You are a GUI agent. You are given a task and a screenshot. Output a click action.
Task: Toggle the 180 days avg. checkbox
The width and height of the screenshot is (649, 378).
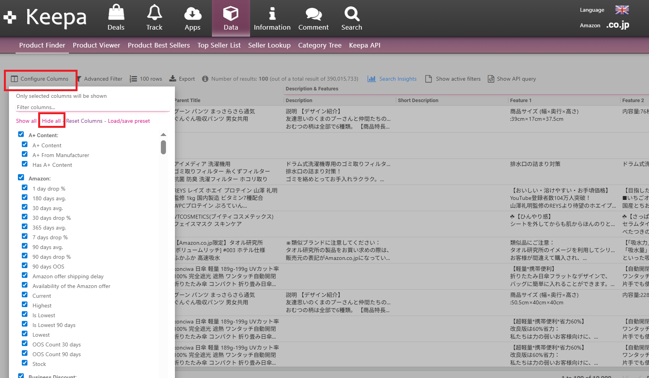[x=25, y=198]
